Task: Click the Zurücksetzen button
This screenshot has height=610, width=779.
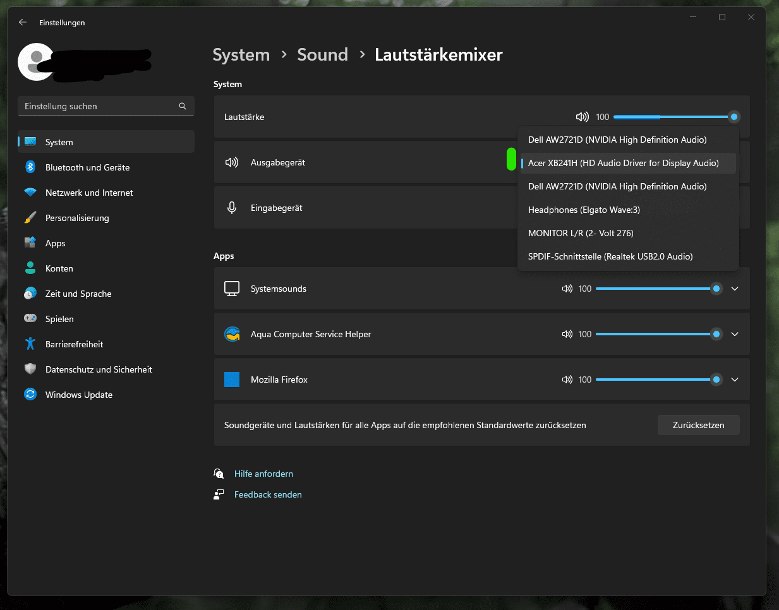Action: tap(698, 425)
